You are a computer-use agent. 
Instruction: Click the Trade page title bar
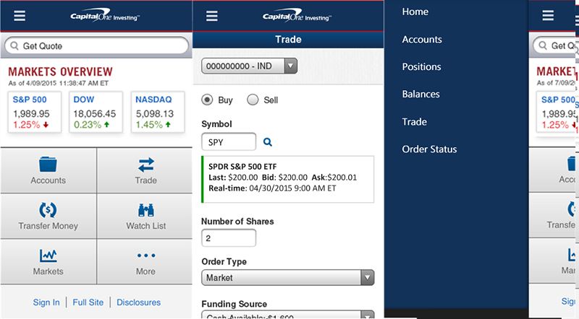click(x=288, y=40)
